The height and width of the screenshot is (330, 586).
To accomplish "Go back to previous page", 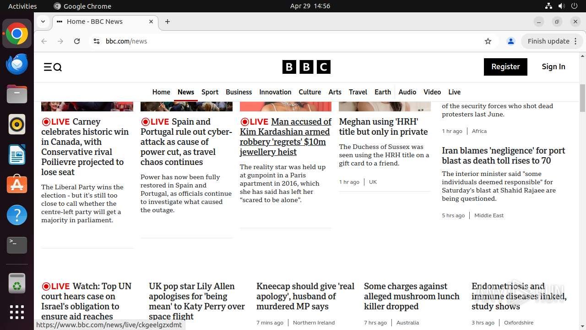I will [x=44, y=41].
